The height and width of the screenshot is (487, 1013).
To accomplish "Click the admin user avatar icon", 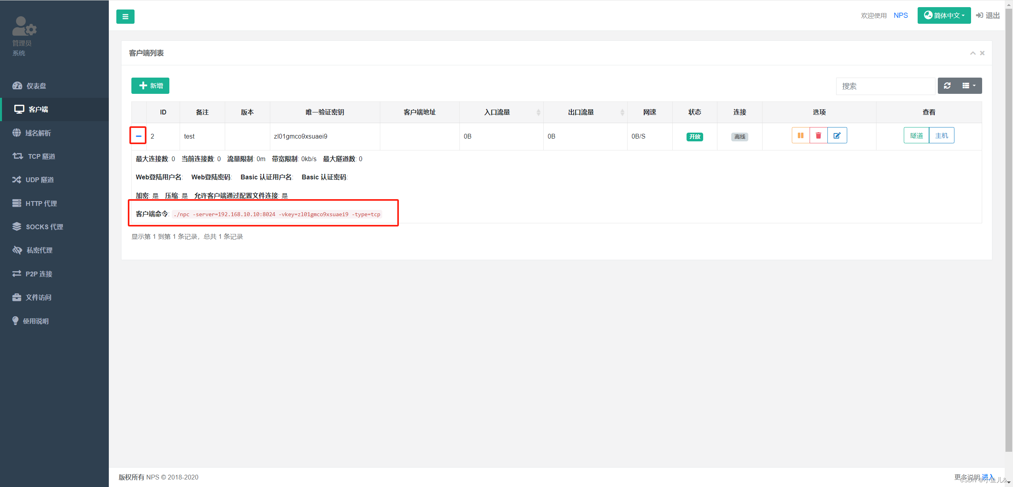I will (24, 26).
